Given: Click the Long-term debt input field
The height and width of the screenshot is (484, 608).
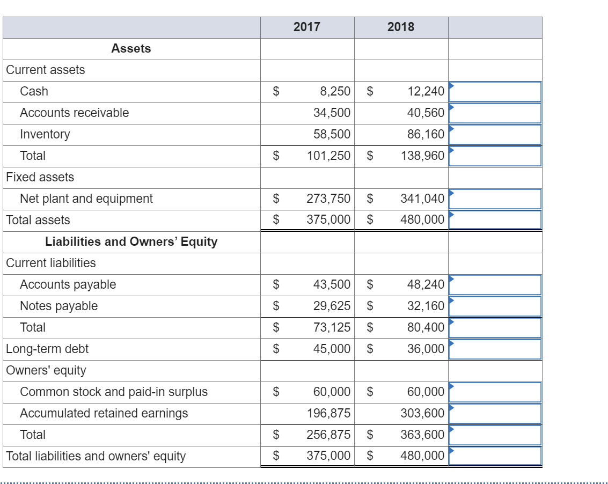Looking at the screenshot, I should 495,349.
